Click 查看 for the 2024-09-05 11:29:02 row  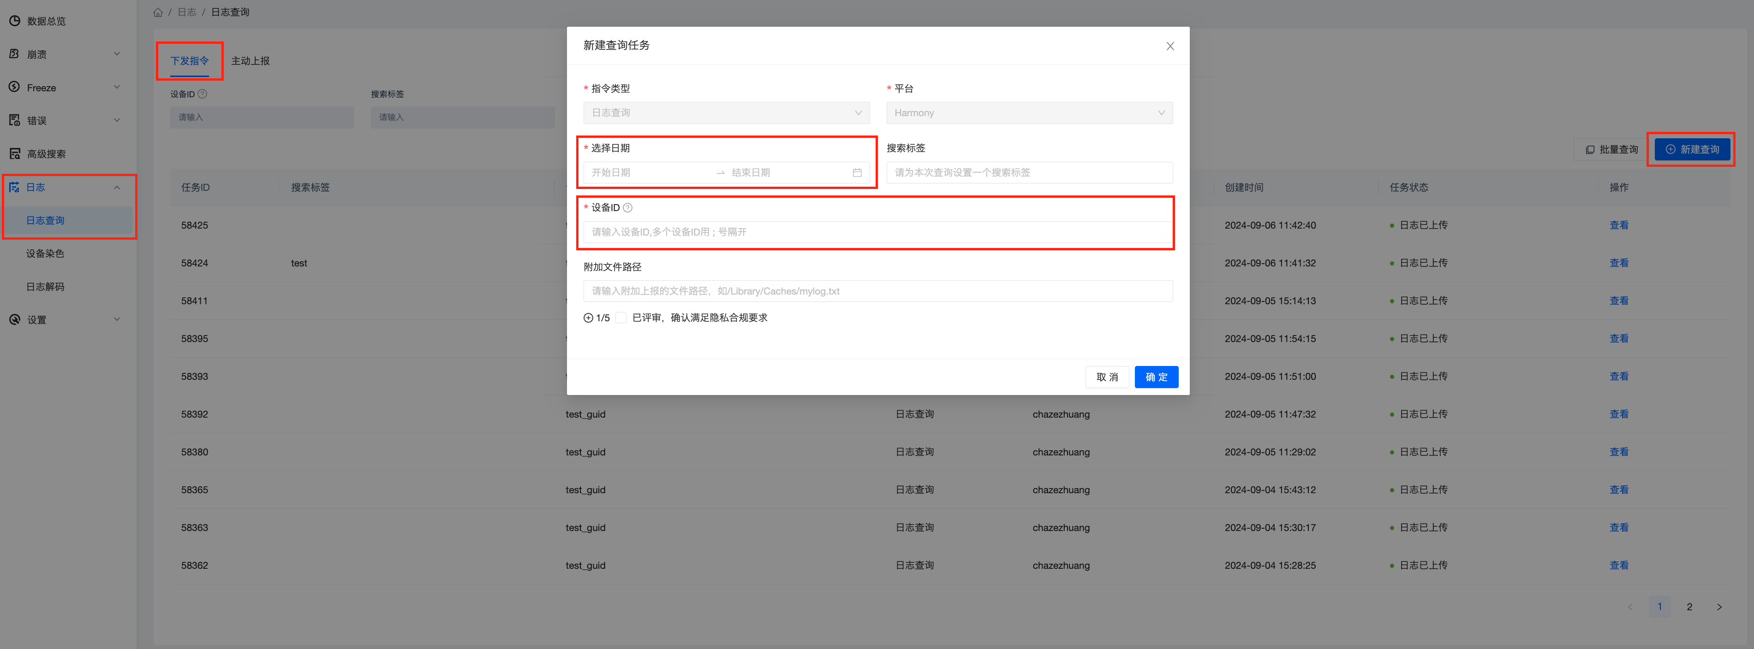(1618, 452)
